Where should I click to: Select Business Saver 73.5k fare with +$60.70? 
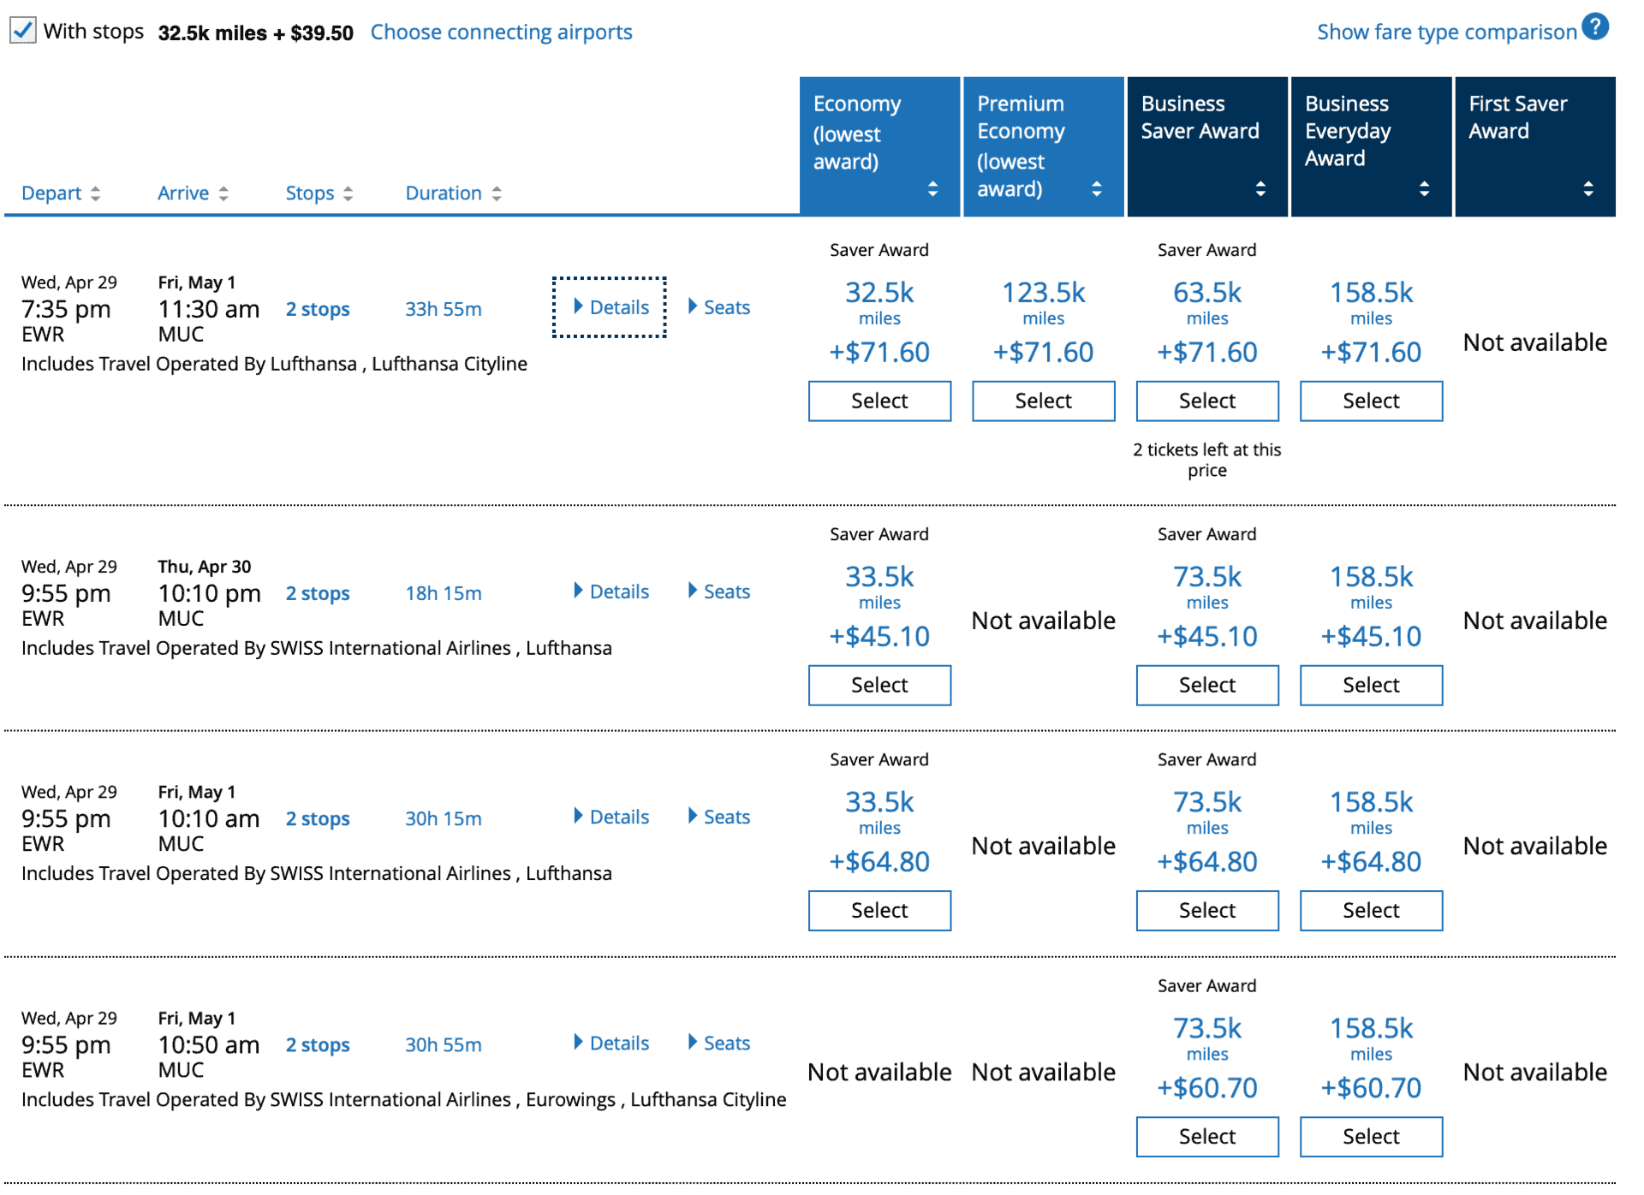pos(1207,1136)
